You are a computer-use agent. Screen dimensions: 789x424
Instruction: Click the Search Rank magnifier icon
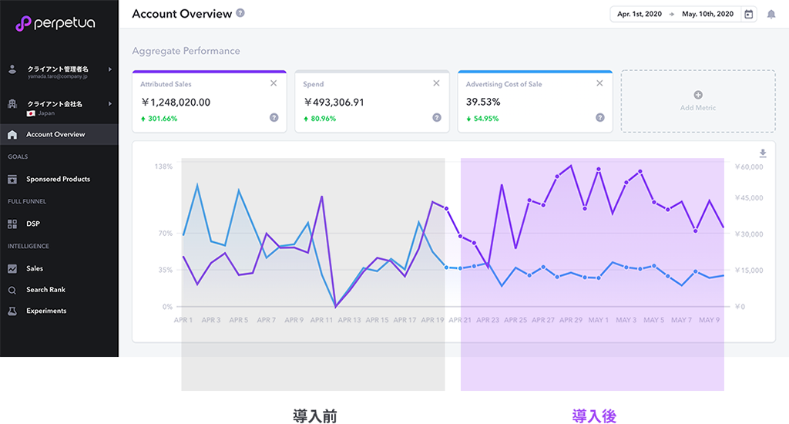12,290
